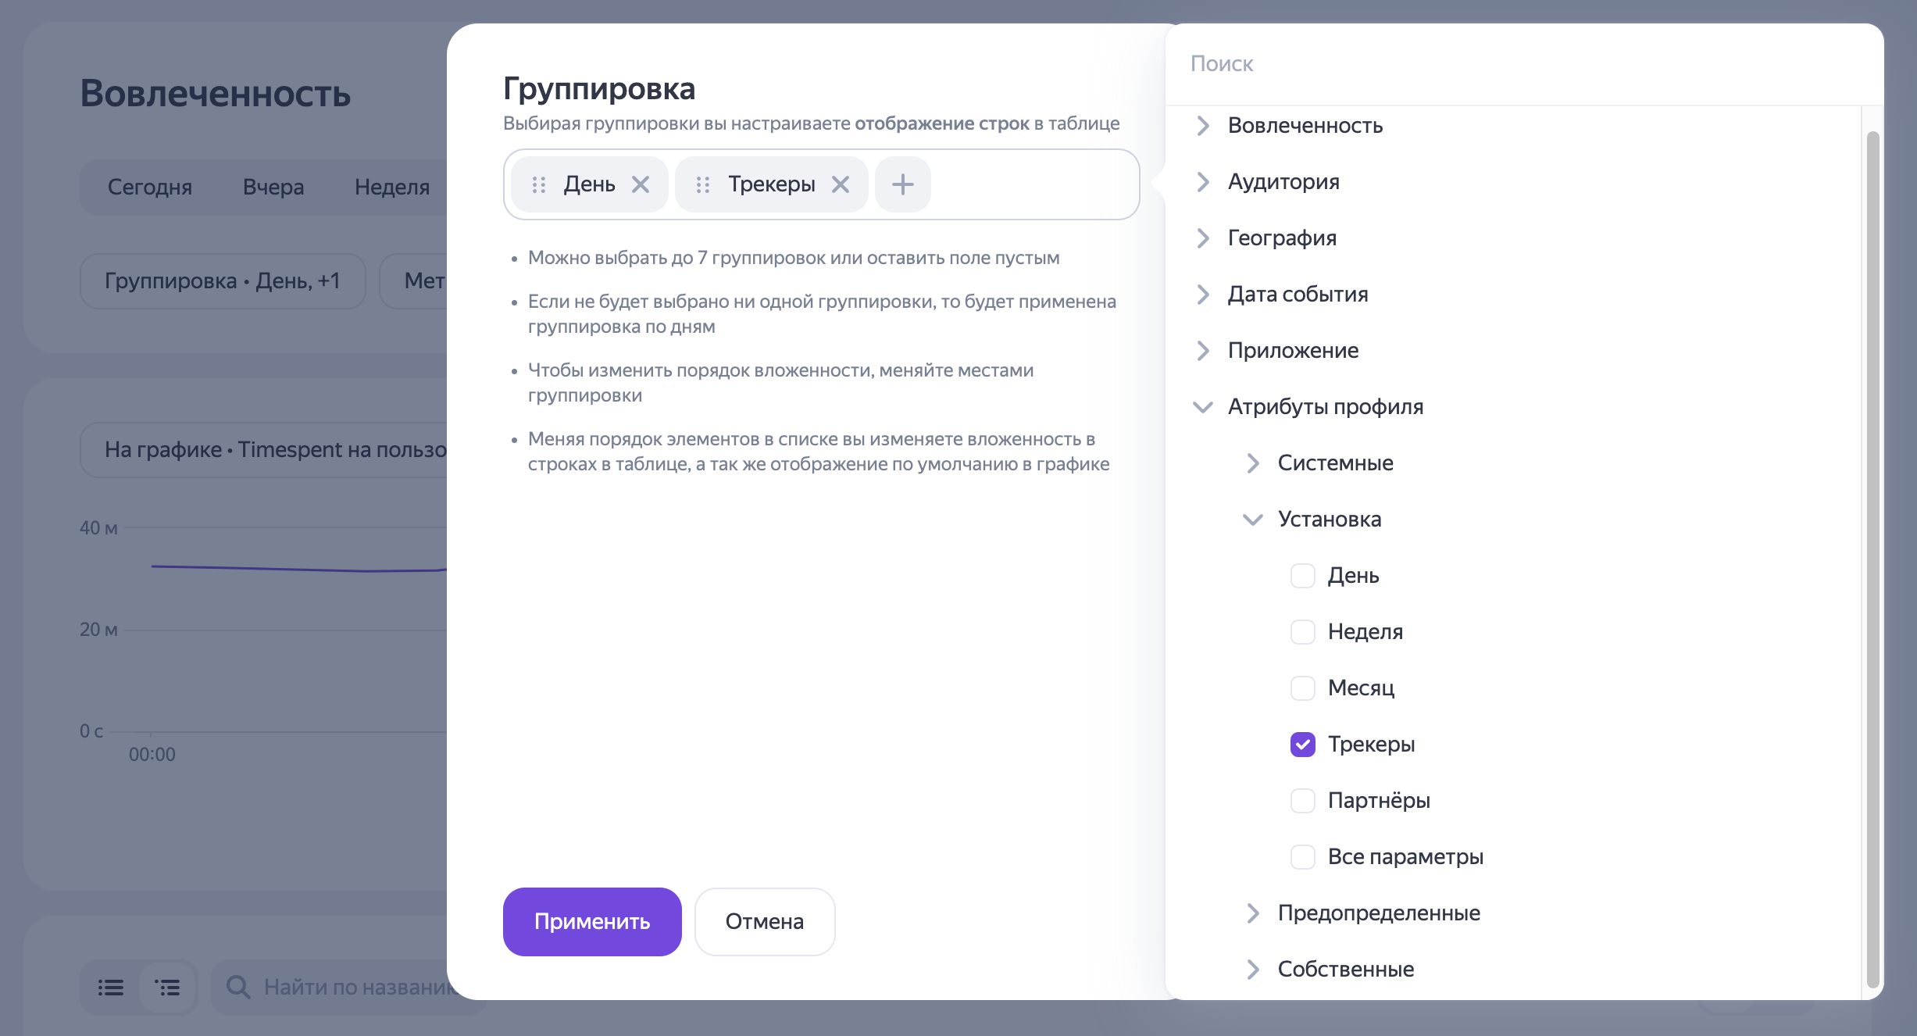The image size is (1917, 1036).
Task: Click the Партнёры label in the tree
Action: (1380, 801)
